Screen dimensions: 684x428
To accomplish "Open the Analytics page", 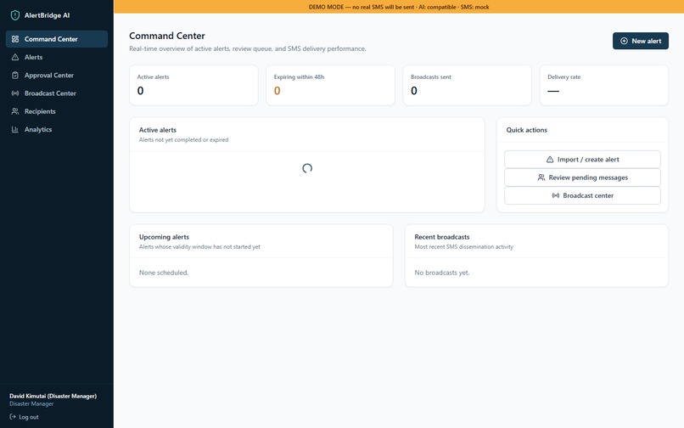I will [x=57, y=129].
